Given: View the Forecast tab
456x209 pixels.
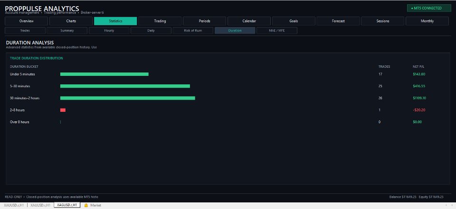Looking at the screenshot, I should coord(338,21).
